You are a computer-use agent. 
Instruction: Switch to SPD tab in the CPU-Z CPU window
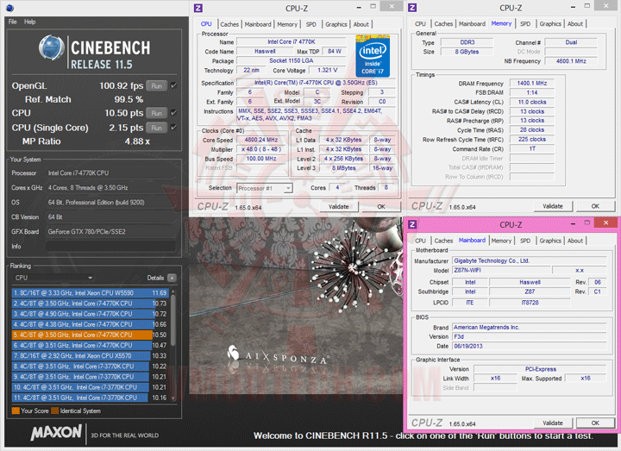click(x=311, y=24)
